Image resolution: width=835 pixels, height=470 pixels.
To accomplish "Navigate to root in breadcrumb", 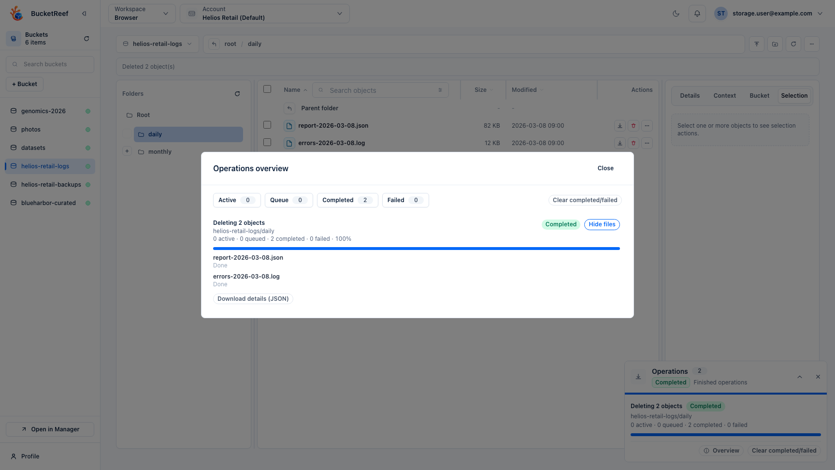I will coord(230,44).
